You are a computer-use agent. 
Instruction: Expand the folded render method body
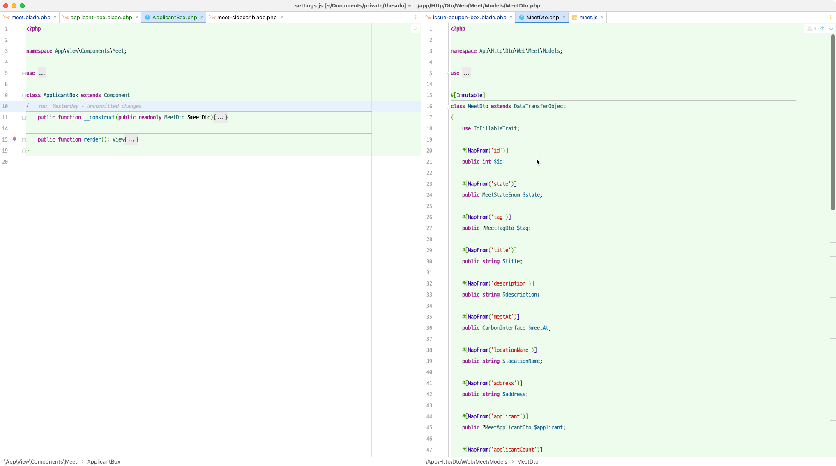point(131,140)
